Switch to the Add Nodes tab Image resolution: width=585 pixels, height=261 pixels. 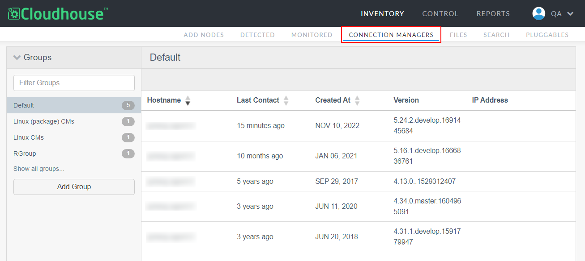point(204,35)
